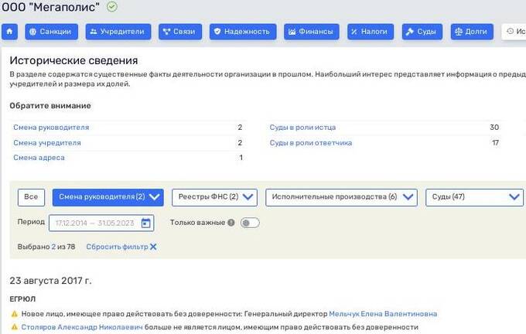Click info icon next to Только важные

(231, 223)
